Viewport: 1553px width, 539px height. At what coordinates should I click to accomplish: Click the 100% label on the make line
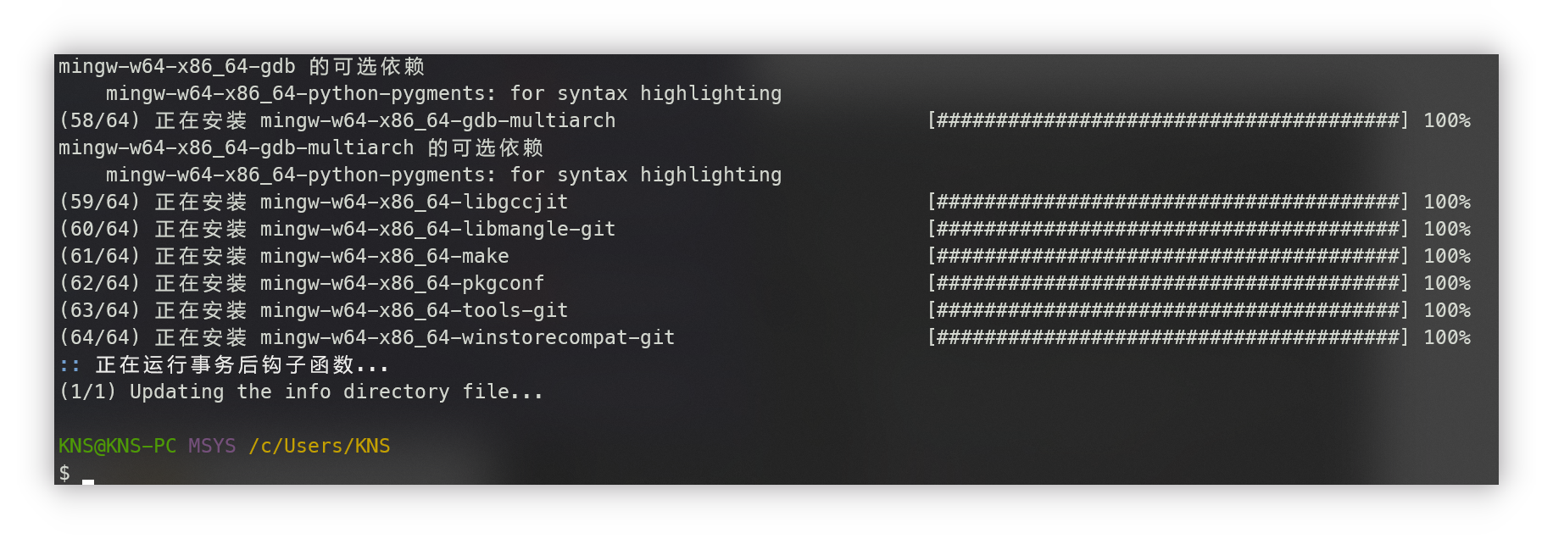1446,256
